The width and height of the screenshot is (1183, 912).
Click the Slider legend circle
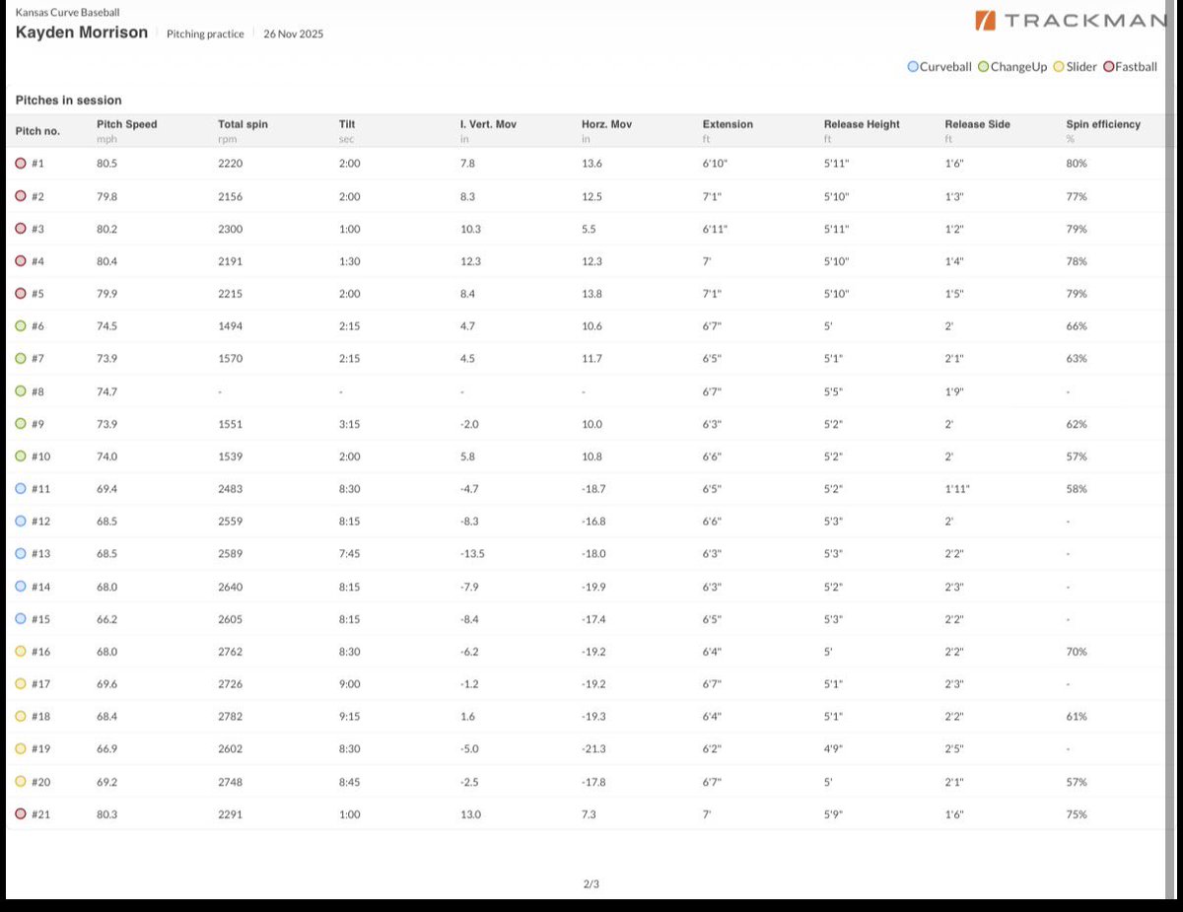pos(1059,67)
